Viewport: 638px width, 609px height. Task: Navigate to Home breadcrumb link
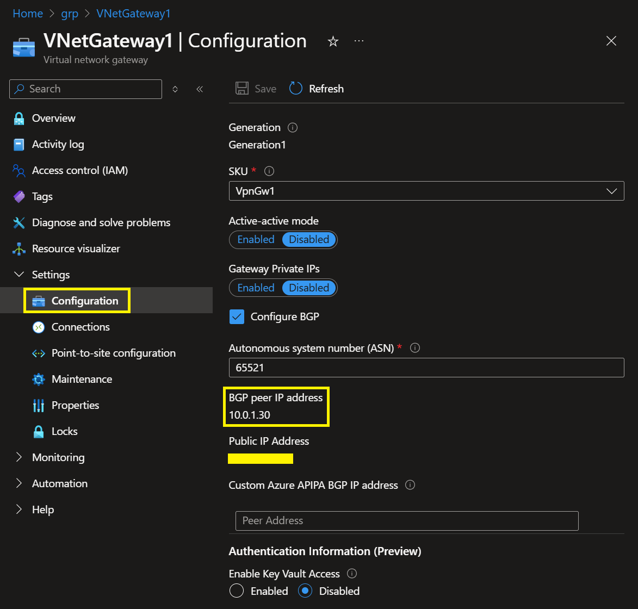coord(28,14)
